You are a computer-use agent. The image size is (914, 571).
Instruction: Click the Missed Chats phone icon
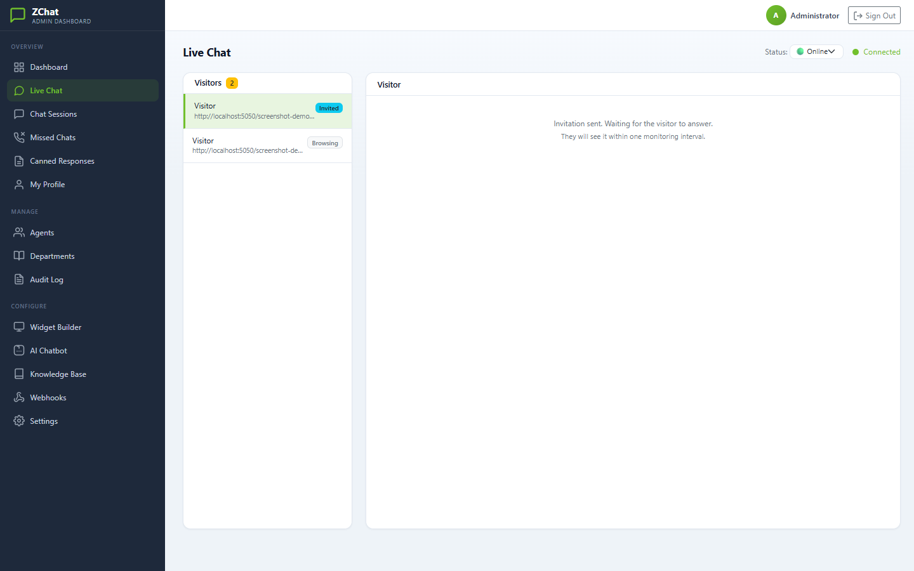pos(19,138)
